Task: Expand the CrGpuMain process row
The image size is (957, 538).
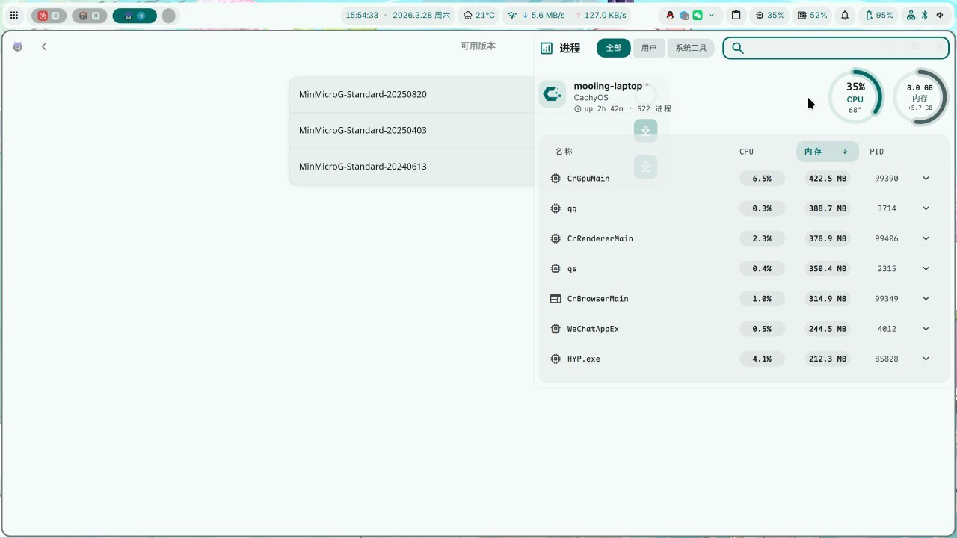Action: click(x=926, y=179)
